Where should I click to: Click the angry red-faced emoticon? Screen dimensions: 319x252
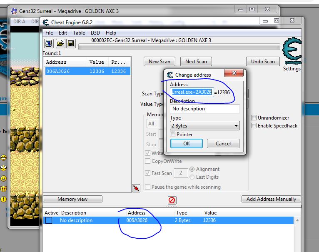pyautogui.click(x=3, y=189)
